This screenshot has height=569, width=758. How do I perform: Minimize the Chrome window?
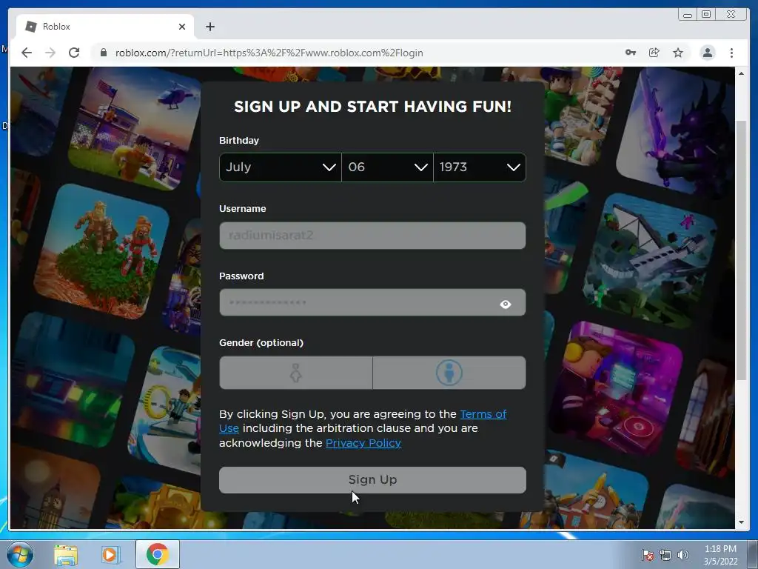pos(688,15)
